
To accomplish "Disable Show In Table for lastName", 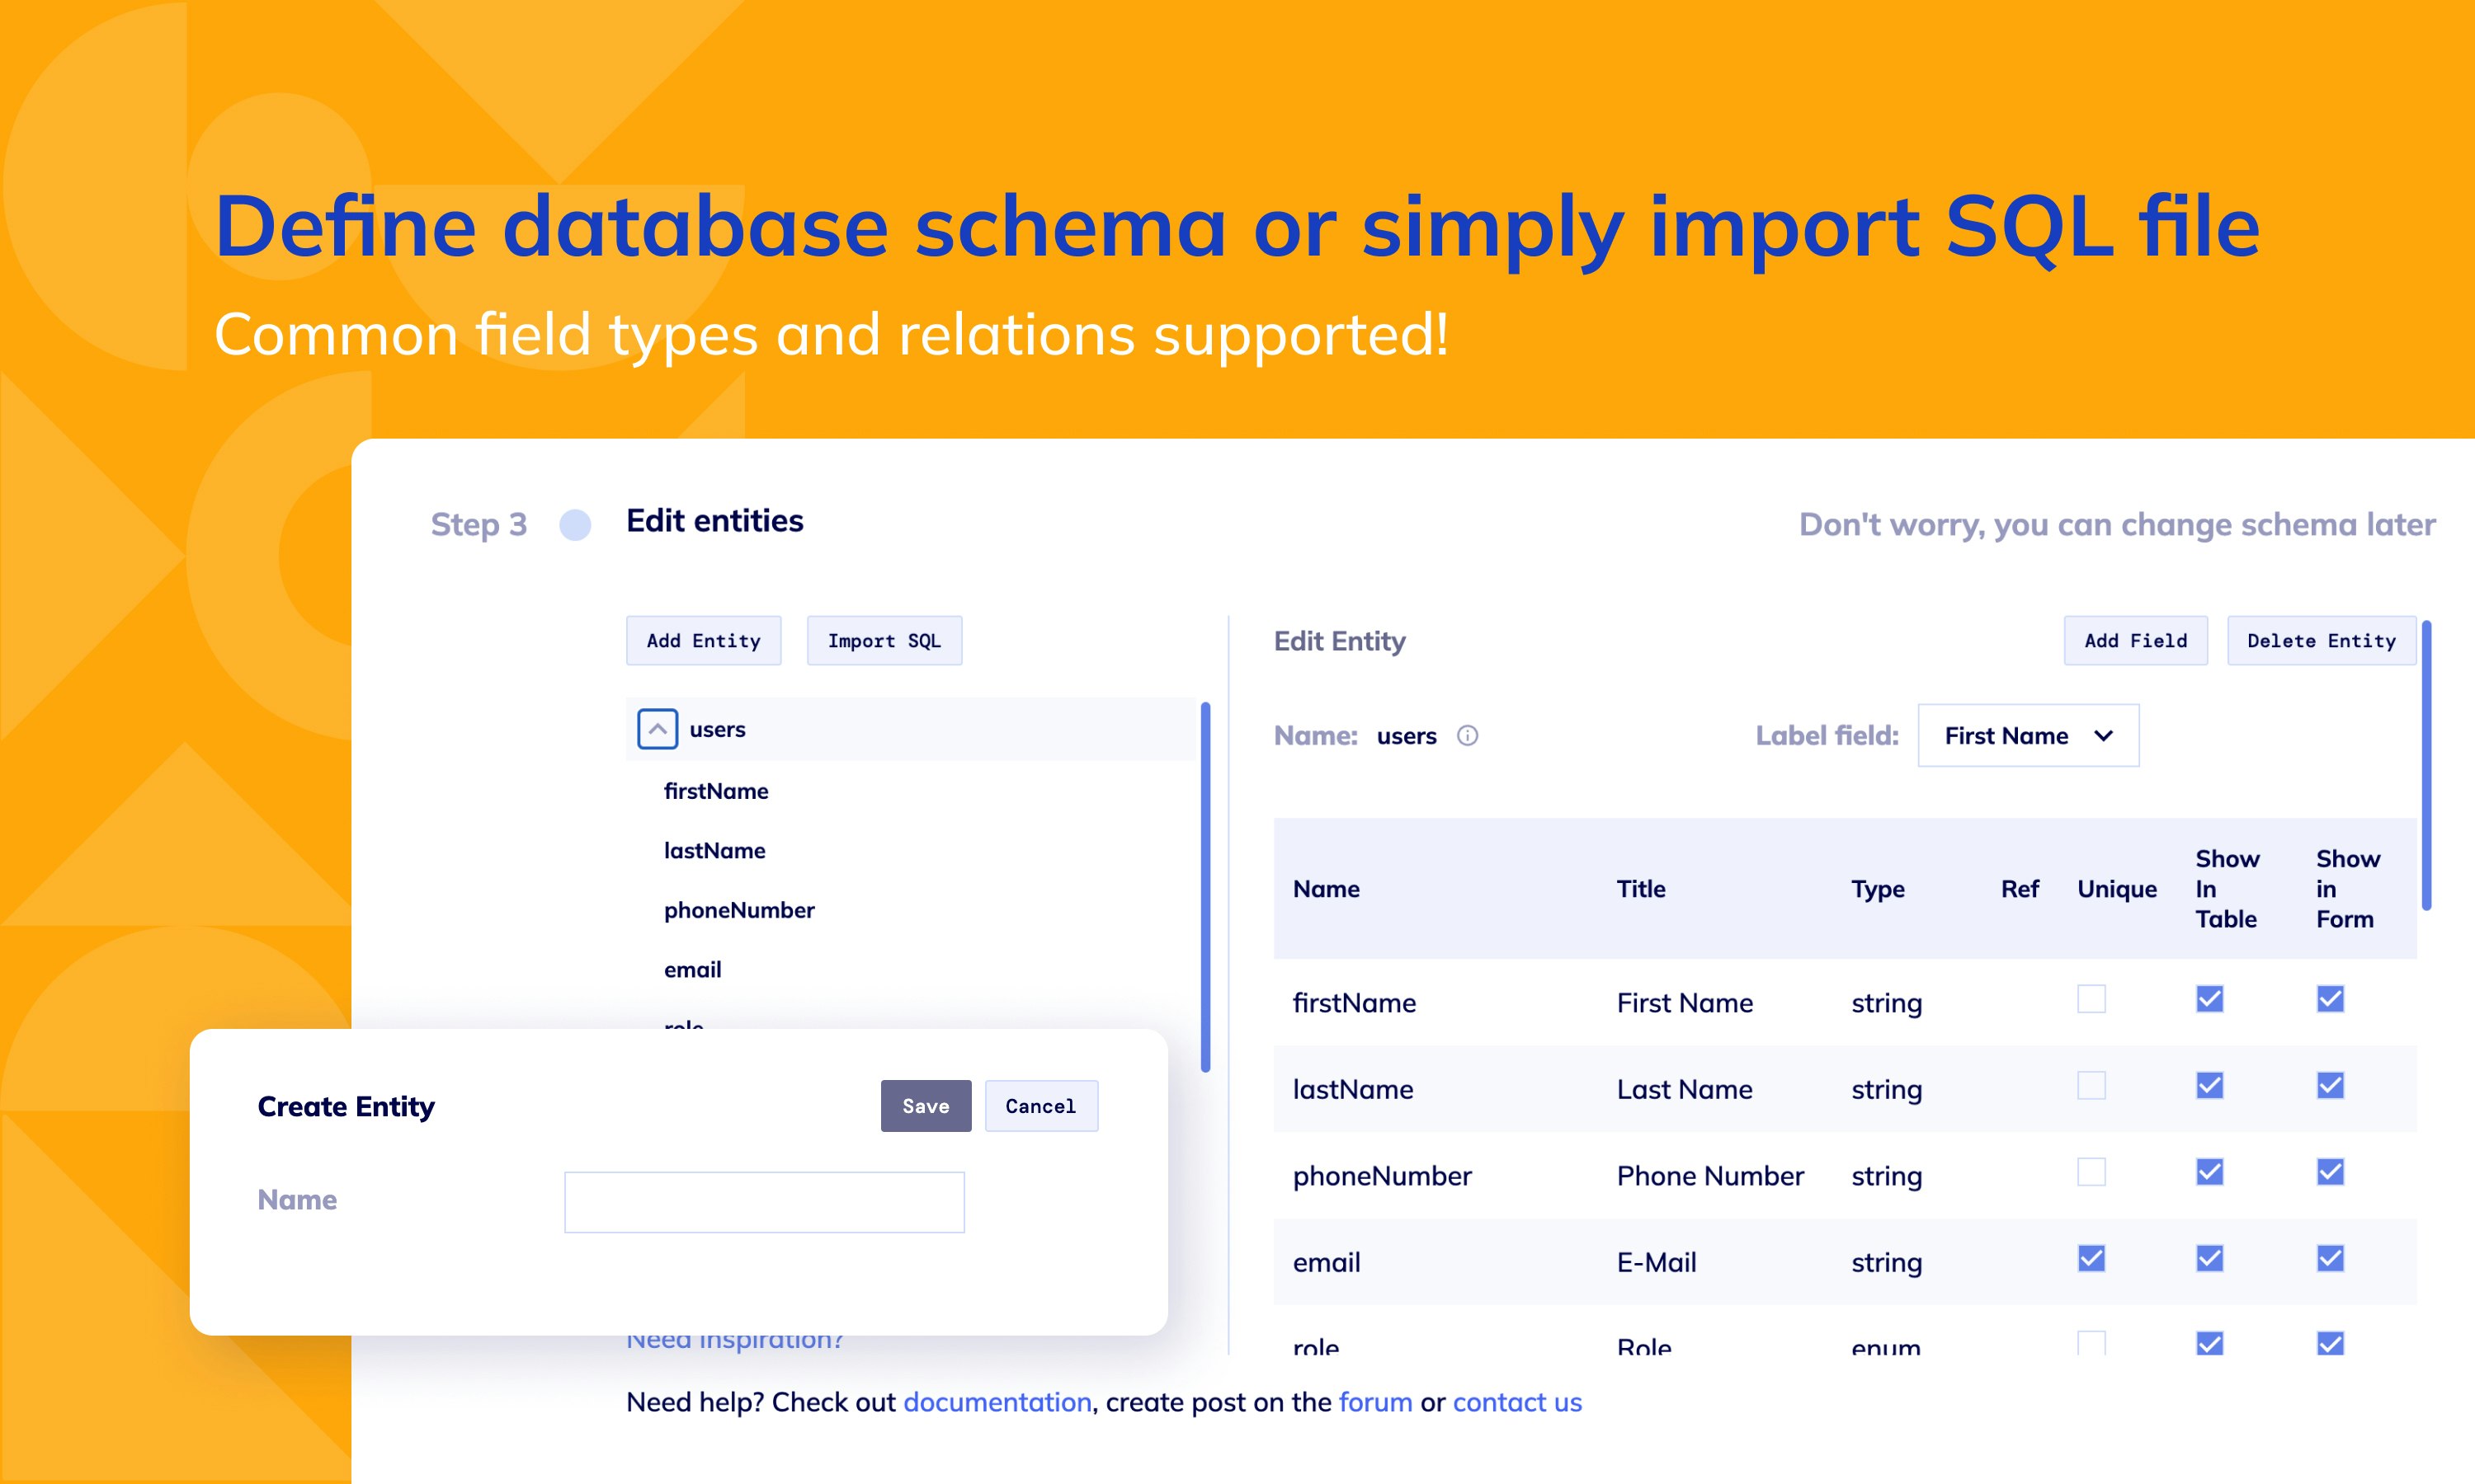I will pos(2209,1085).
